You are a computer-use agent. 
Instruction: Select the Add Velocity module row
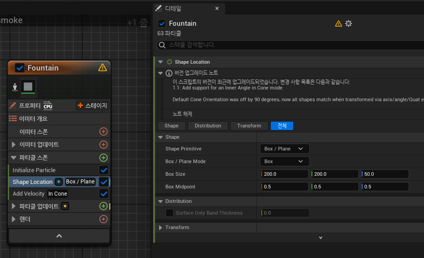click(54, 194)
